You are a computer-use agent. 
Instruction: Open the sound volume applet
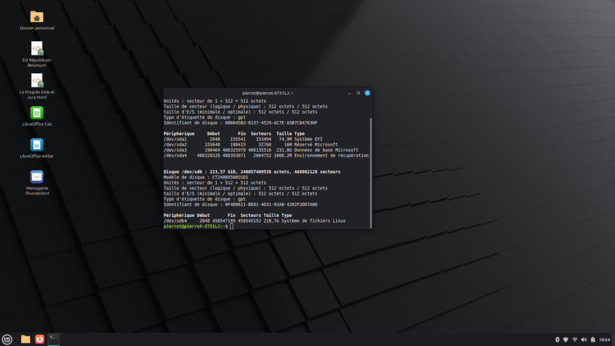point(584,339)
